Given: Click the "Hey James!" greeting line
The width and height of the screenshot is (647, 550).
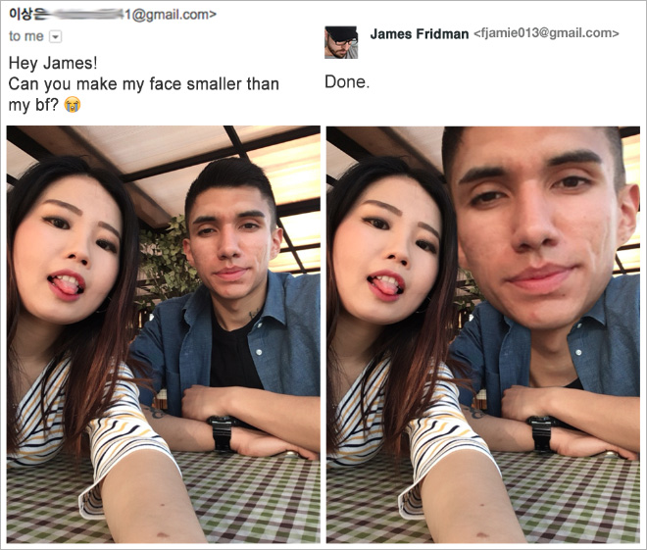Looking at the screenshot, I should point(53,63).
